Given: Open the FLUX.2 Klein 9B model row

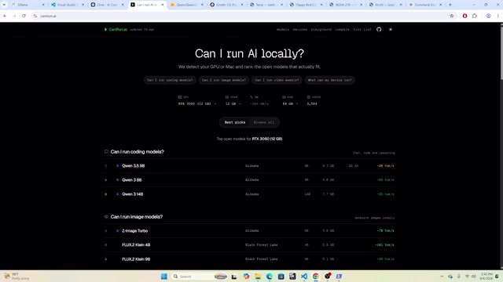Looking at the screenshot, I should tap(249, 259).
